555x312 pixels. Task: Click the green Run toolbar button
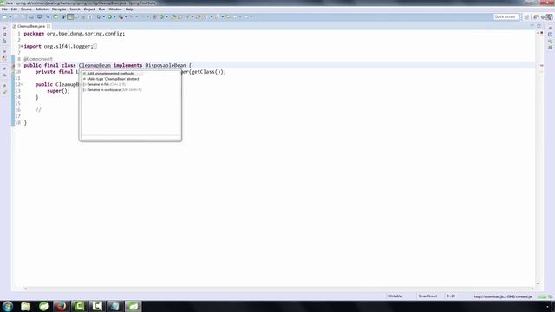click(109, 17)
